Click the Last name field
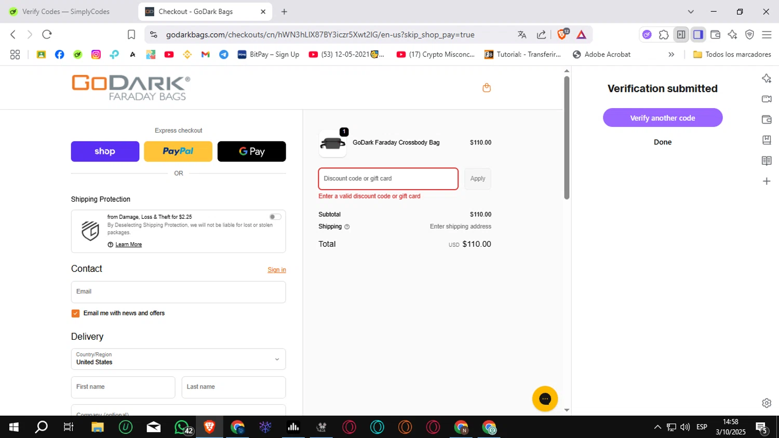779x438 pixels. click(234, 387)
